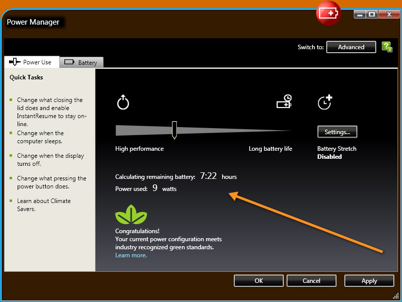Image resolution: width=402 pixels, height=302 pixels.
Task: Click the red battery gauge icon
Action: [329, 13]
